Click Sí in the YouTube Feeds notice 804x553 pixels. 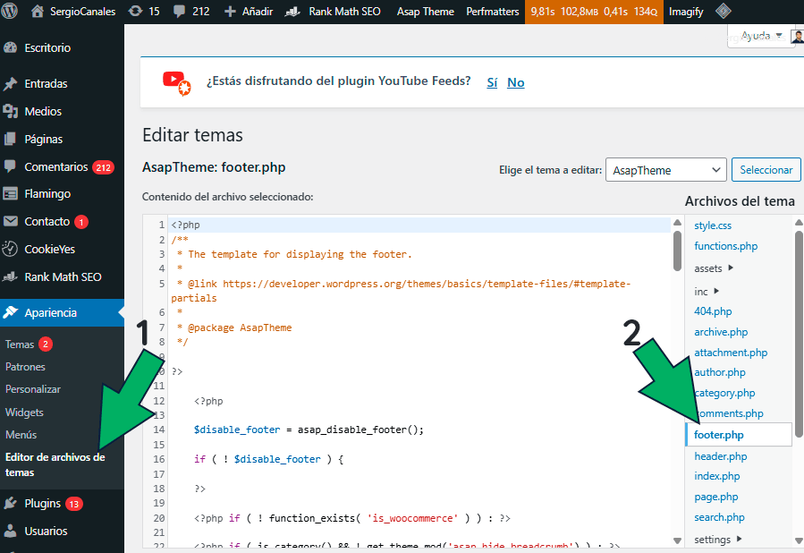[x=490, y=81]
